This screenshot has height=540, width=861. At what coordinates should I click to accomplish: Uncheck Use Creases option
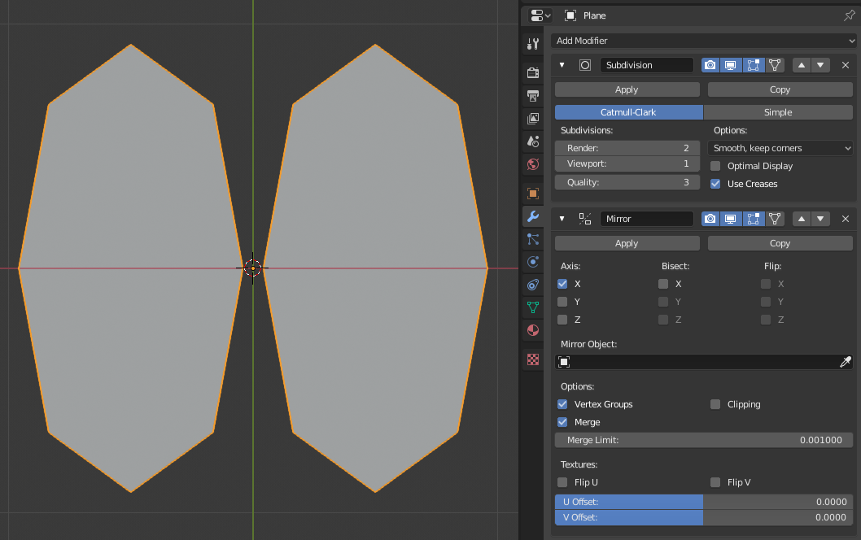point(715,184)
